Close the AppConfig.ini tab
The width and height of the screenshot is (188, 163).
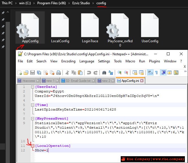[x=142, y=81]
